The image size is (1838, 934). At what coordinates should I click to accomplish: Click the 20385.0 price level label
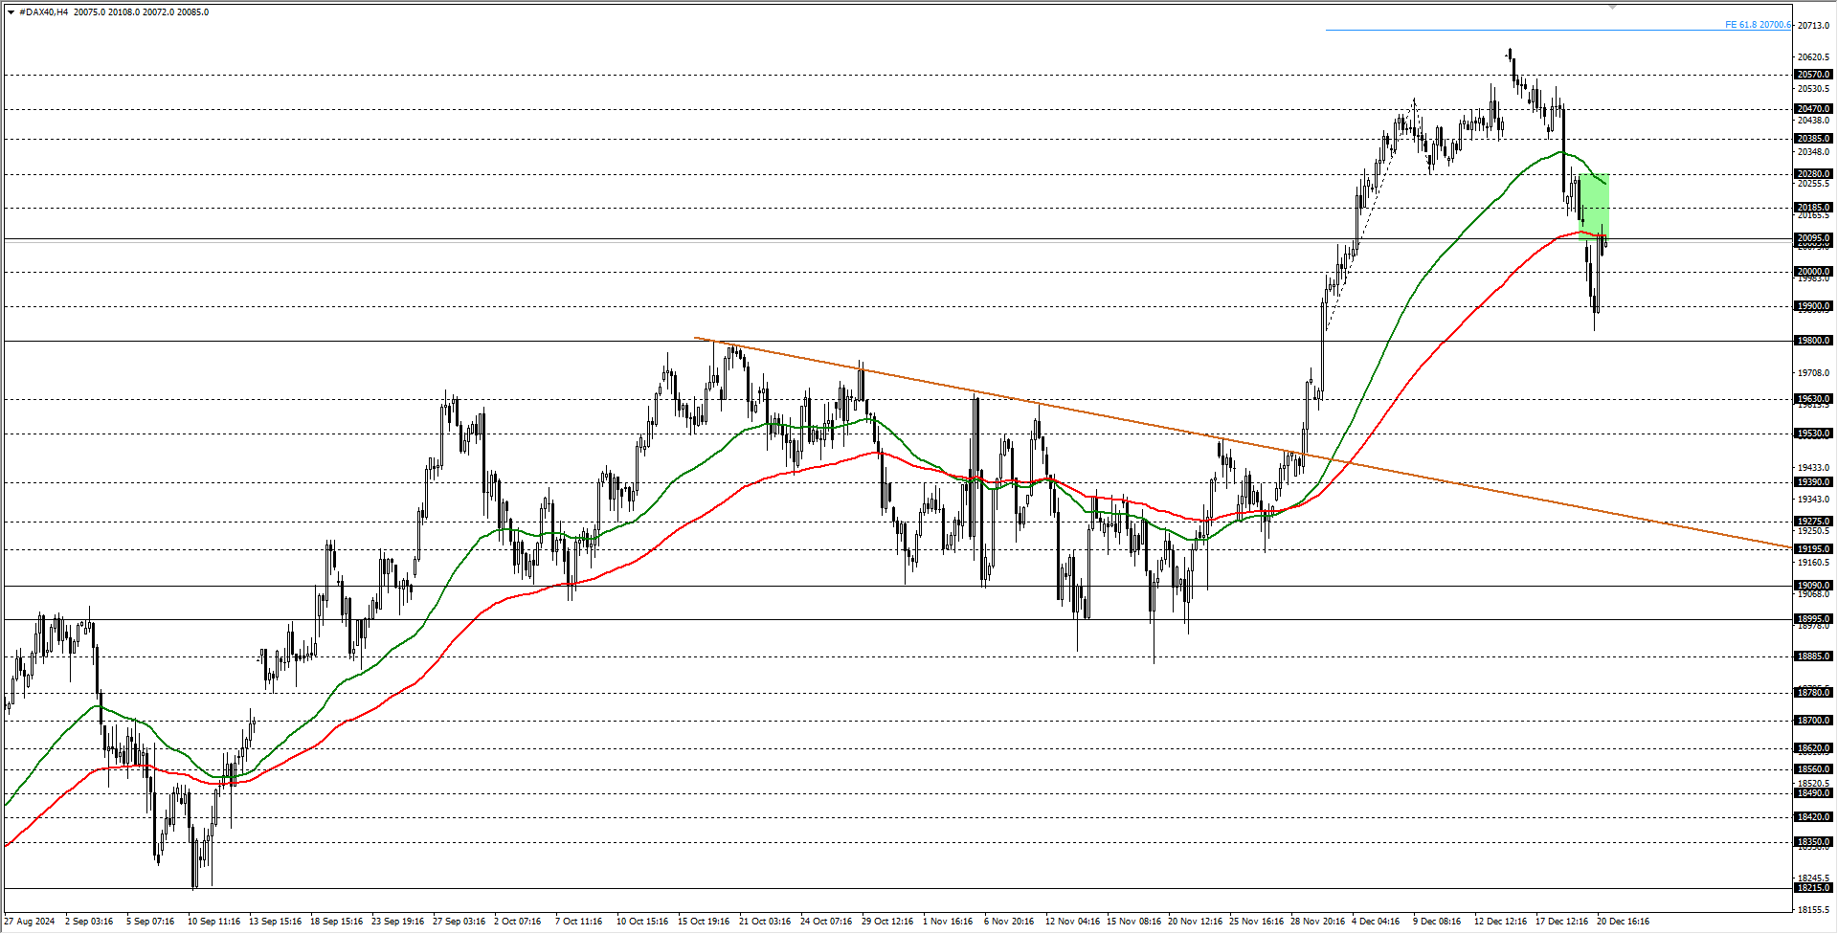(x=1813, y=139)
